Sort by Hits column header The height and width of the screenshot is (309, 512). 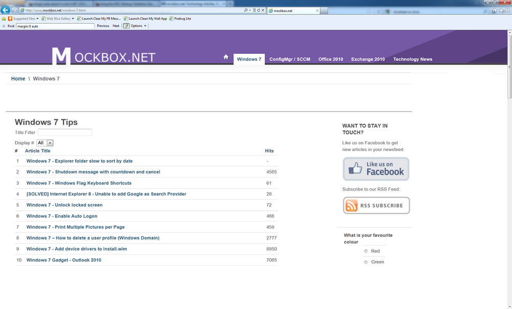269,151
